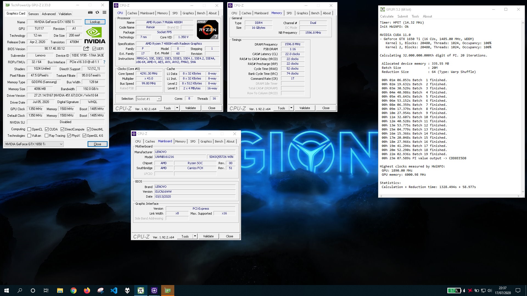Click the Bus Interface question mark icon
The width and height of the screenshot is (527, 296).
[104, 62]
